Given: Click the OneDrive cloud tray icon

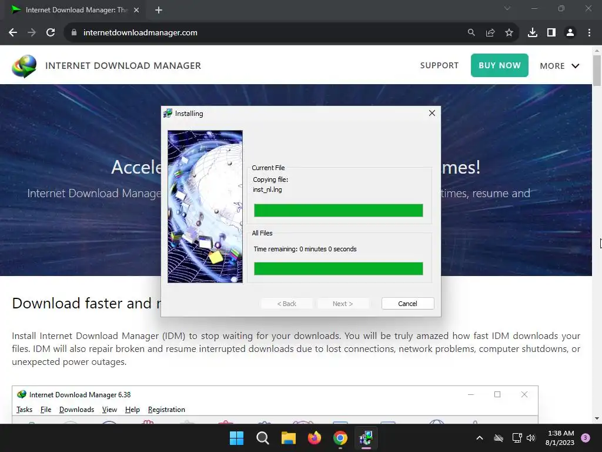Looking at the screenshot, I should tap(499, 438).
